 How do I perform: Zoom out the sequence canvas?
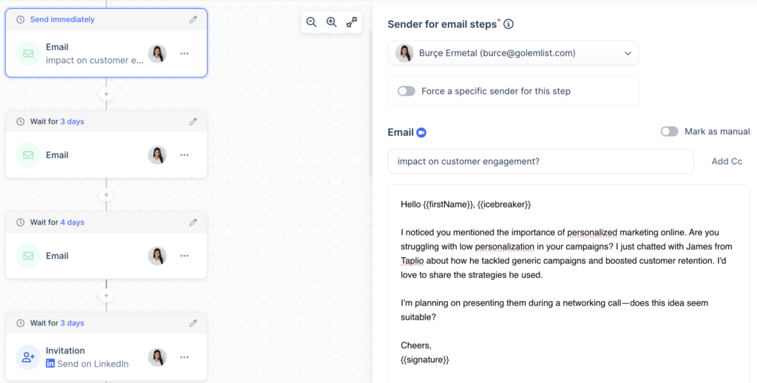pos(311,22)
